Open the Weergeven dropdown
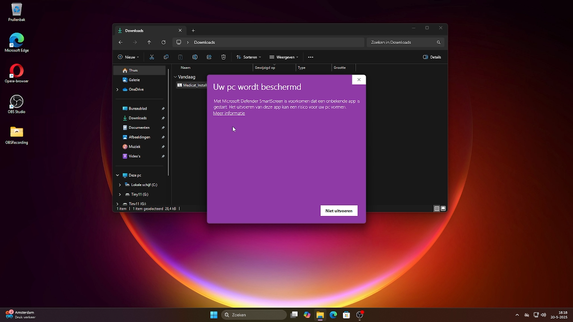Image resolution: width=573 pixels, height=322 pixels. point(284,57)
